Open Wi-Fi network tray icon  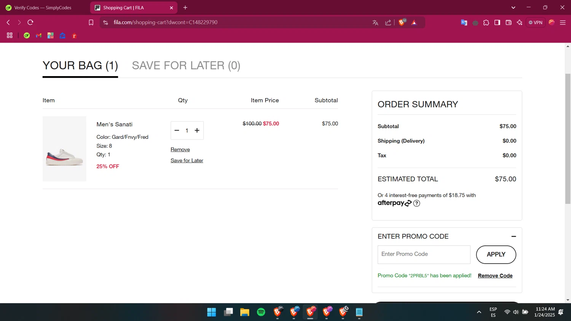(507, 312)
